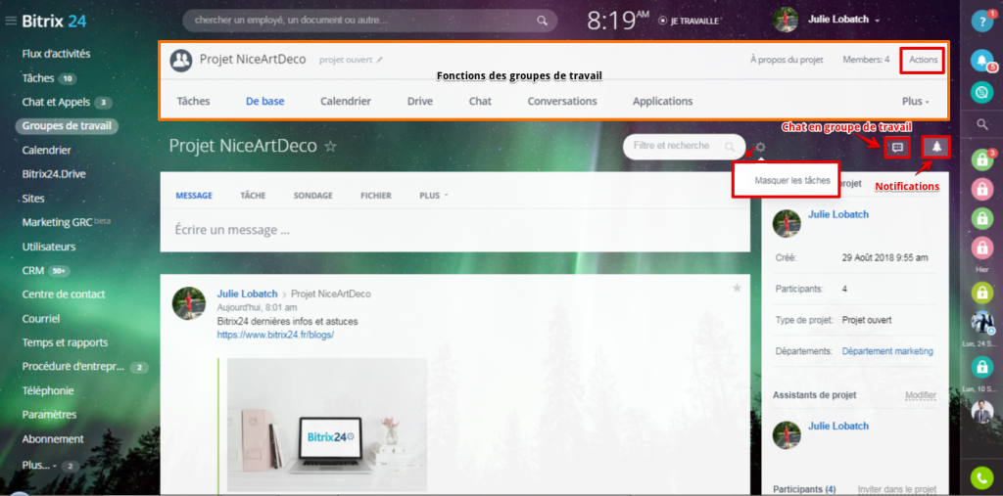Click the Bitrix 24 logo
This screenshot has width=1003, height=496.
coord(54,22)
